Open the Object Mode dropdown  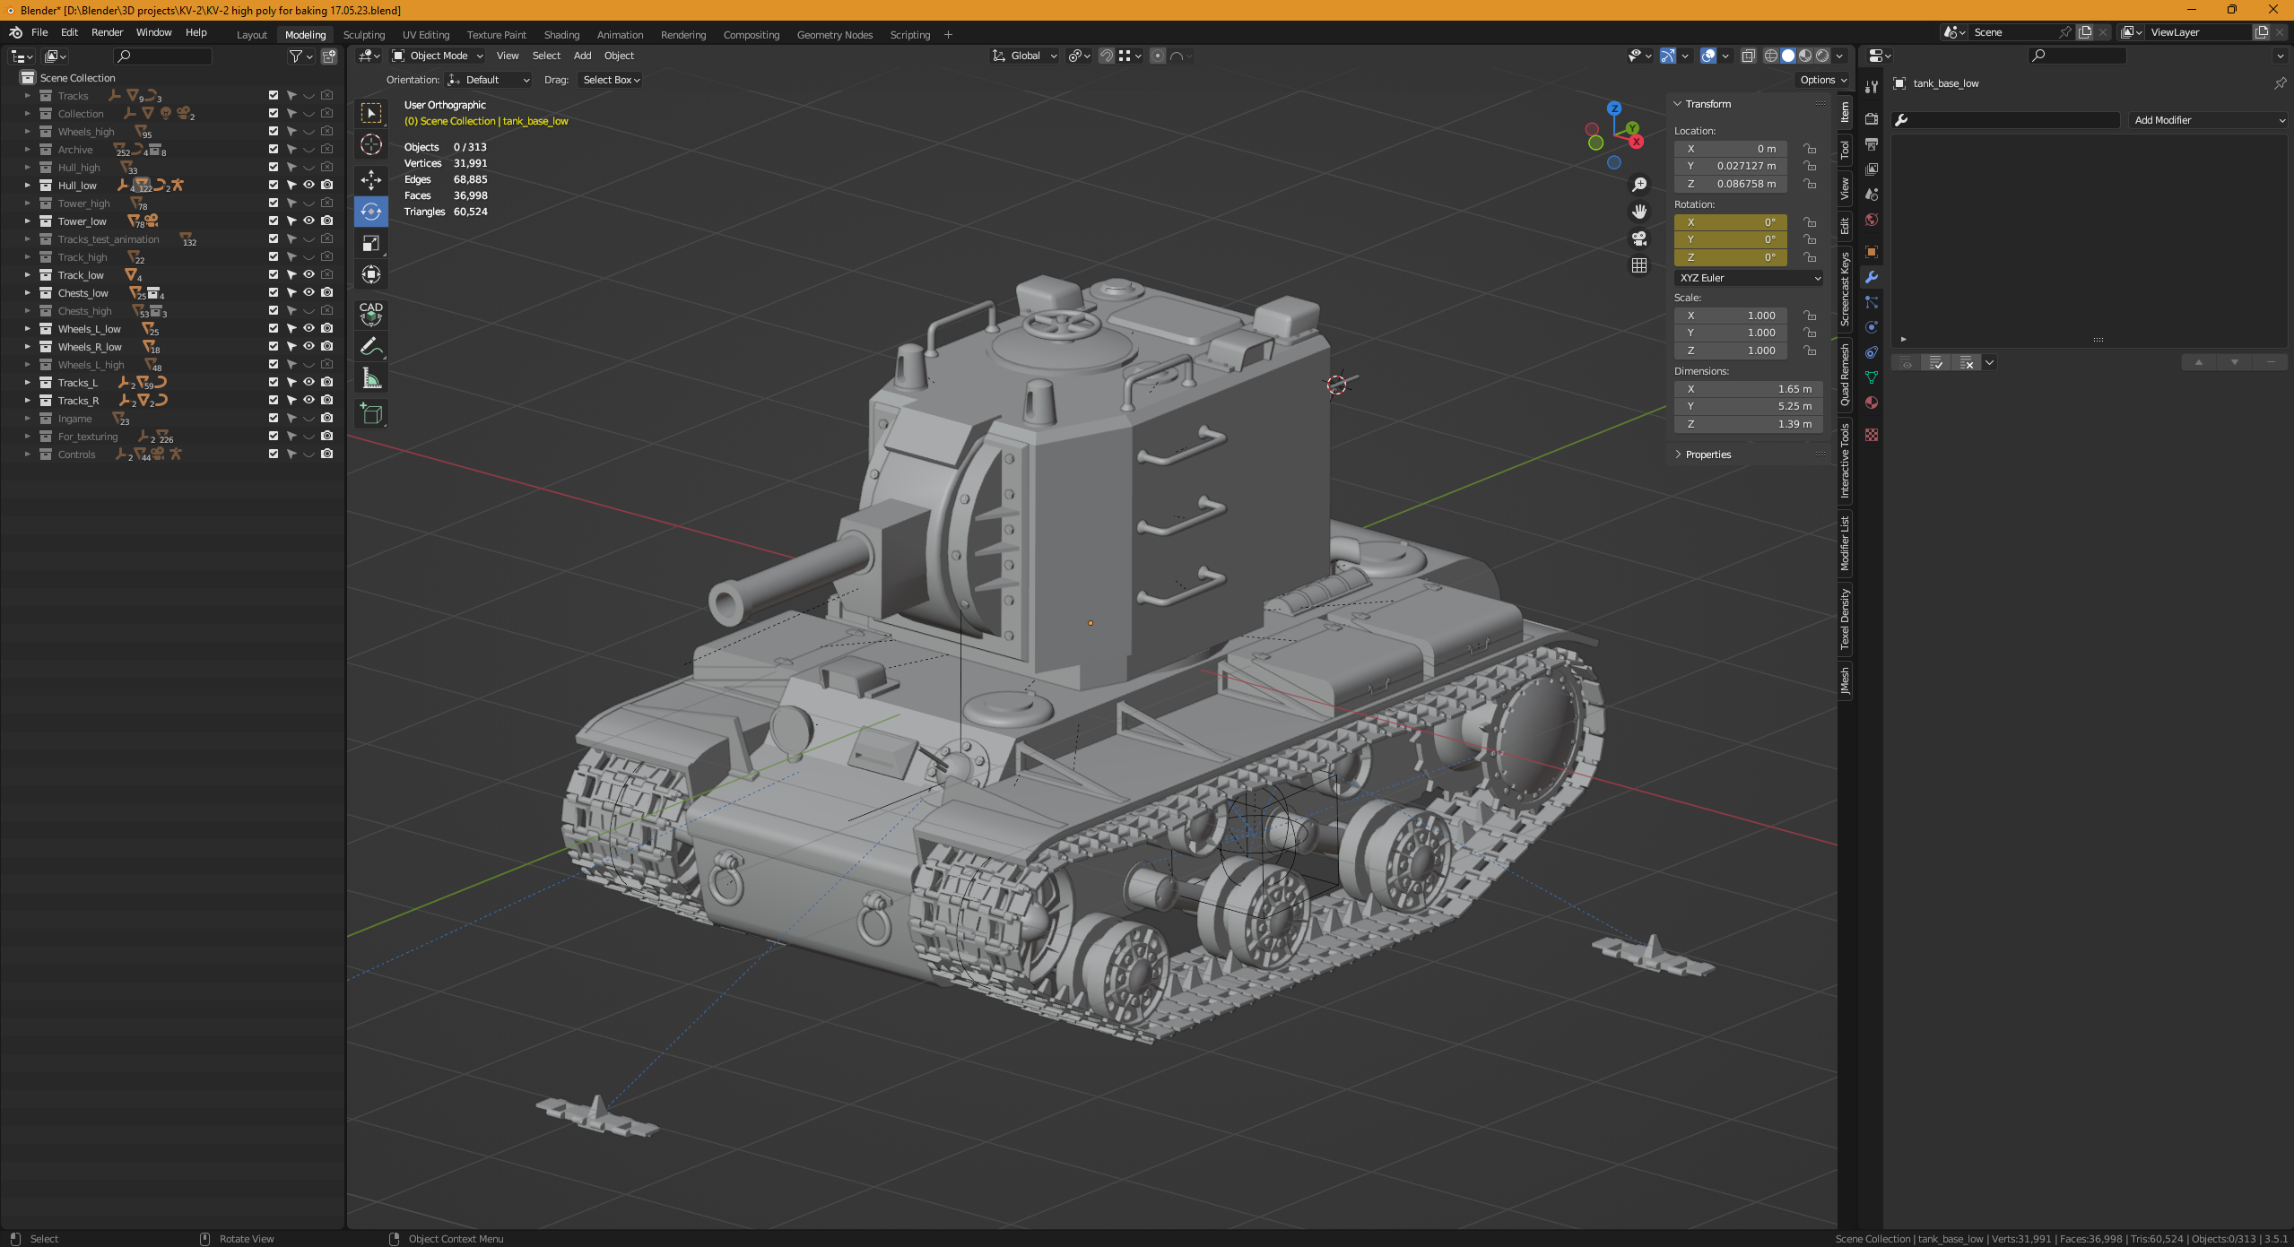[438, 56]
